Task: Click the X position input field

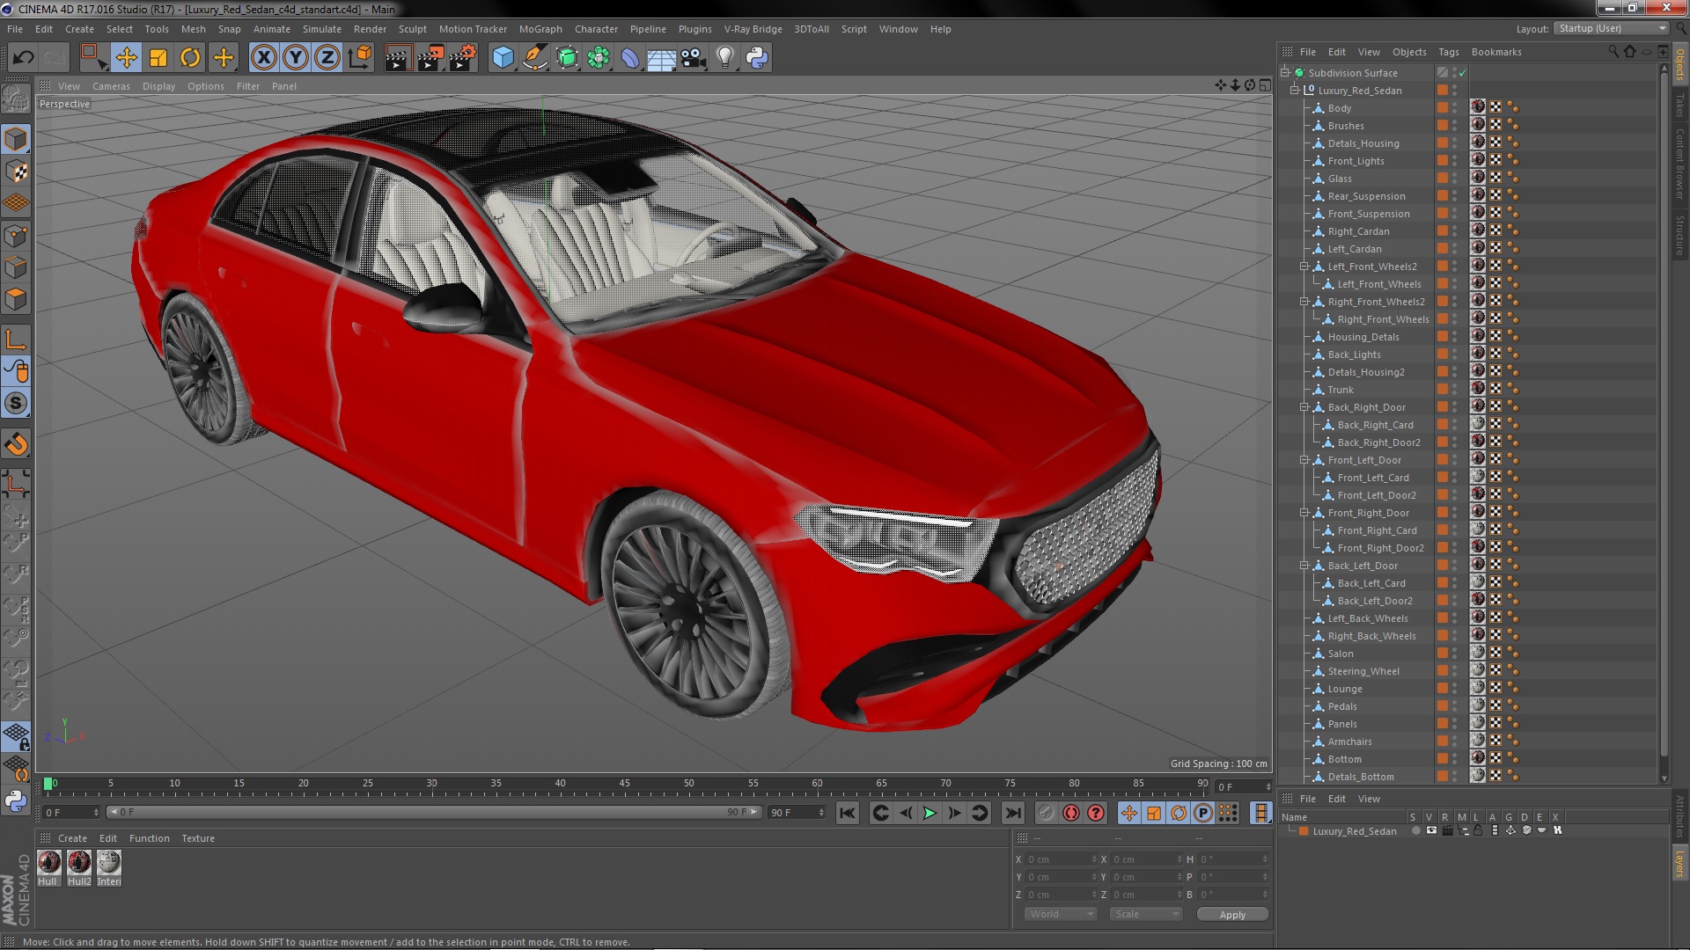Action: pos(1063,859)
